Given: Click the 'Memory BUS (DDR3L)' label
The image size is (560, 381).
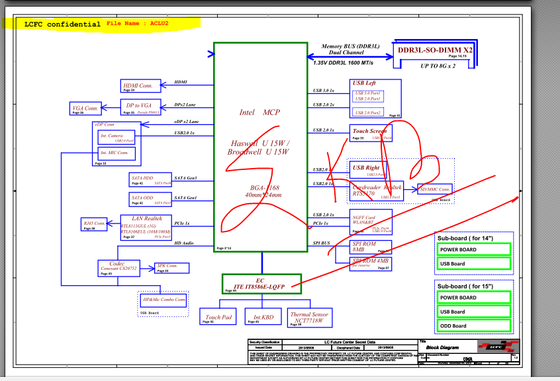Looking at the screenshot, I should click(x=350, y=46).
